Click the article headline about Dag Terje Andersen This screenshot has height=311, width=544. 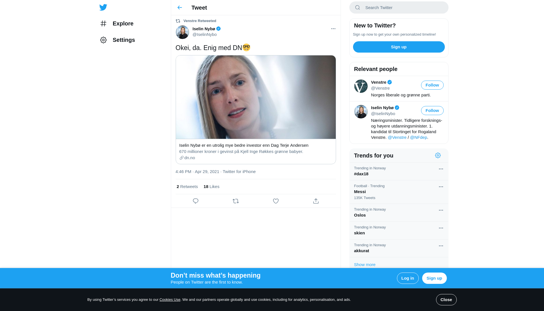[244, 145]
